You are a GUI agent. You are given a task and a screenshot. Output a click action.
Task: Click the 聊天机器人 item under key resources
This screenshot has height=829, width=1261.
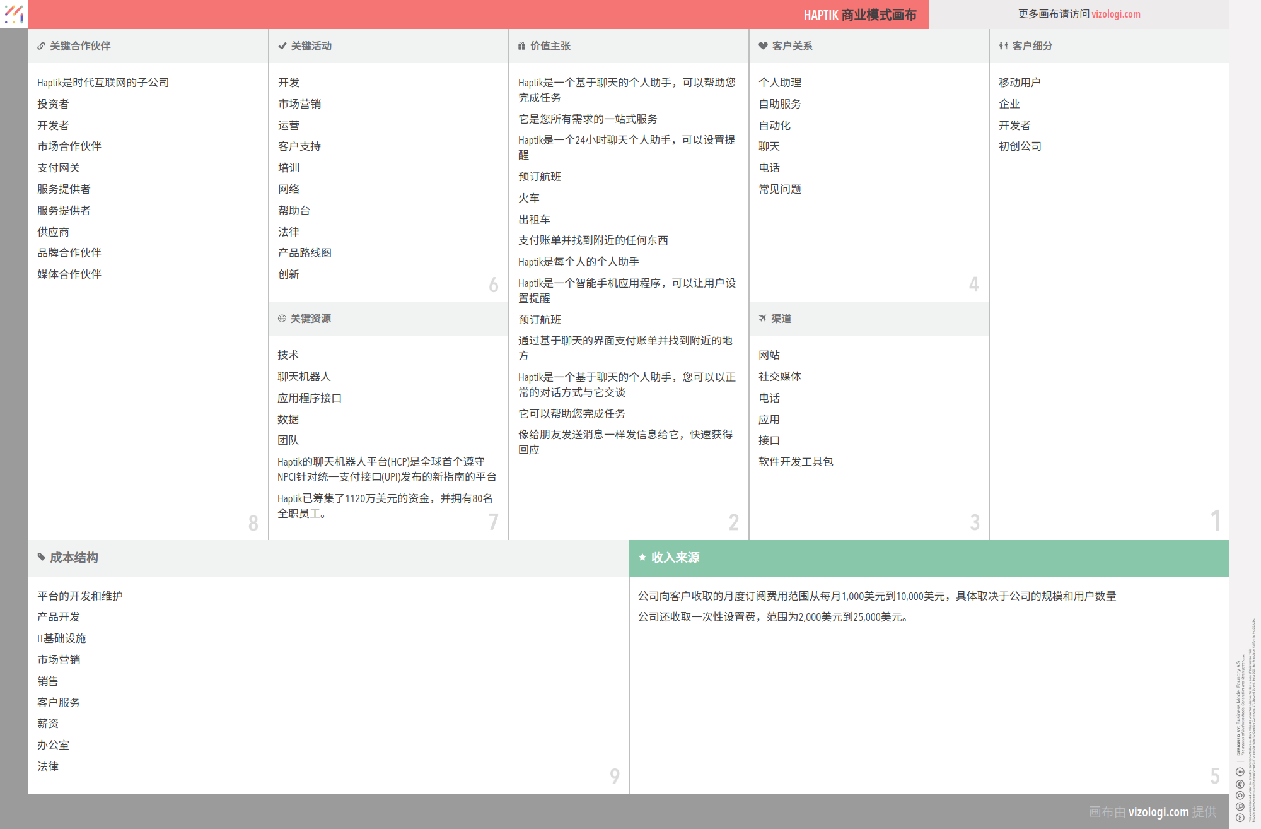[304, 377]
